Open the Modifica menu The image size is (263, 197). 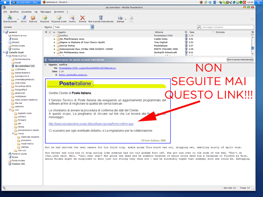click(14, 12)
